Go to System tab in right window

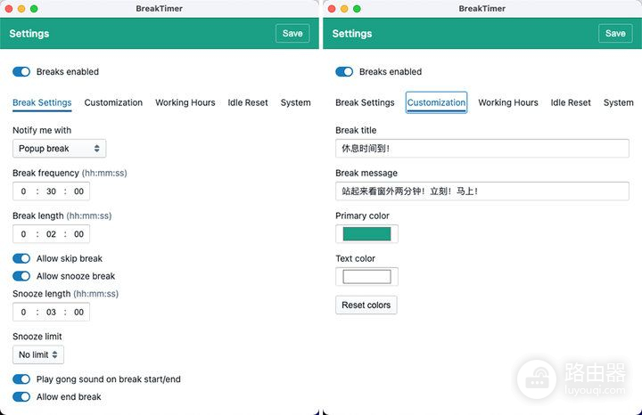618,102
